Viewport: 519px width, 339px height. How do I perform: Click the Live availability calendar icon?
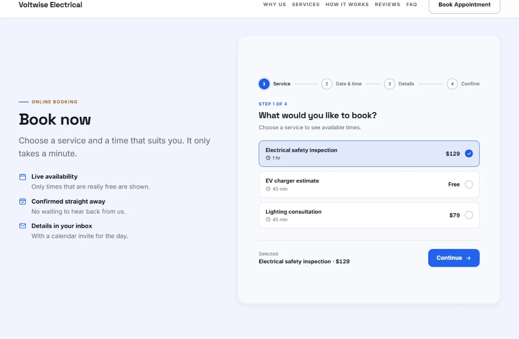point(22,177)
